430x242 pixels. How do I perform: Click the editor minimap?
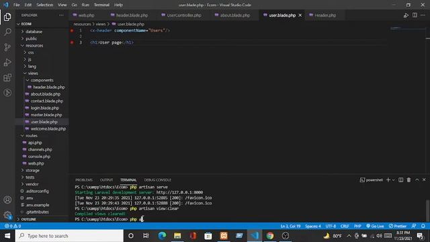(x=407, y=28)
